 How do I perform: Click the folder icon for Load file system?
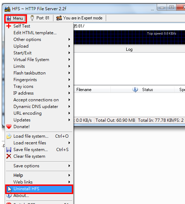[x=9, y=136]
